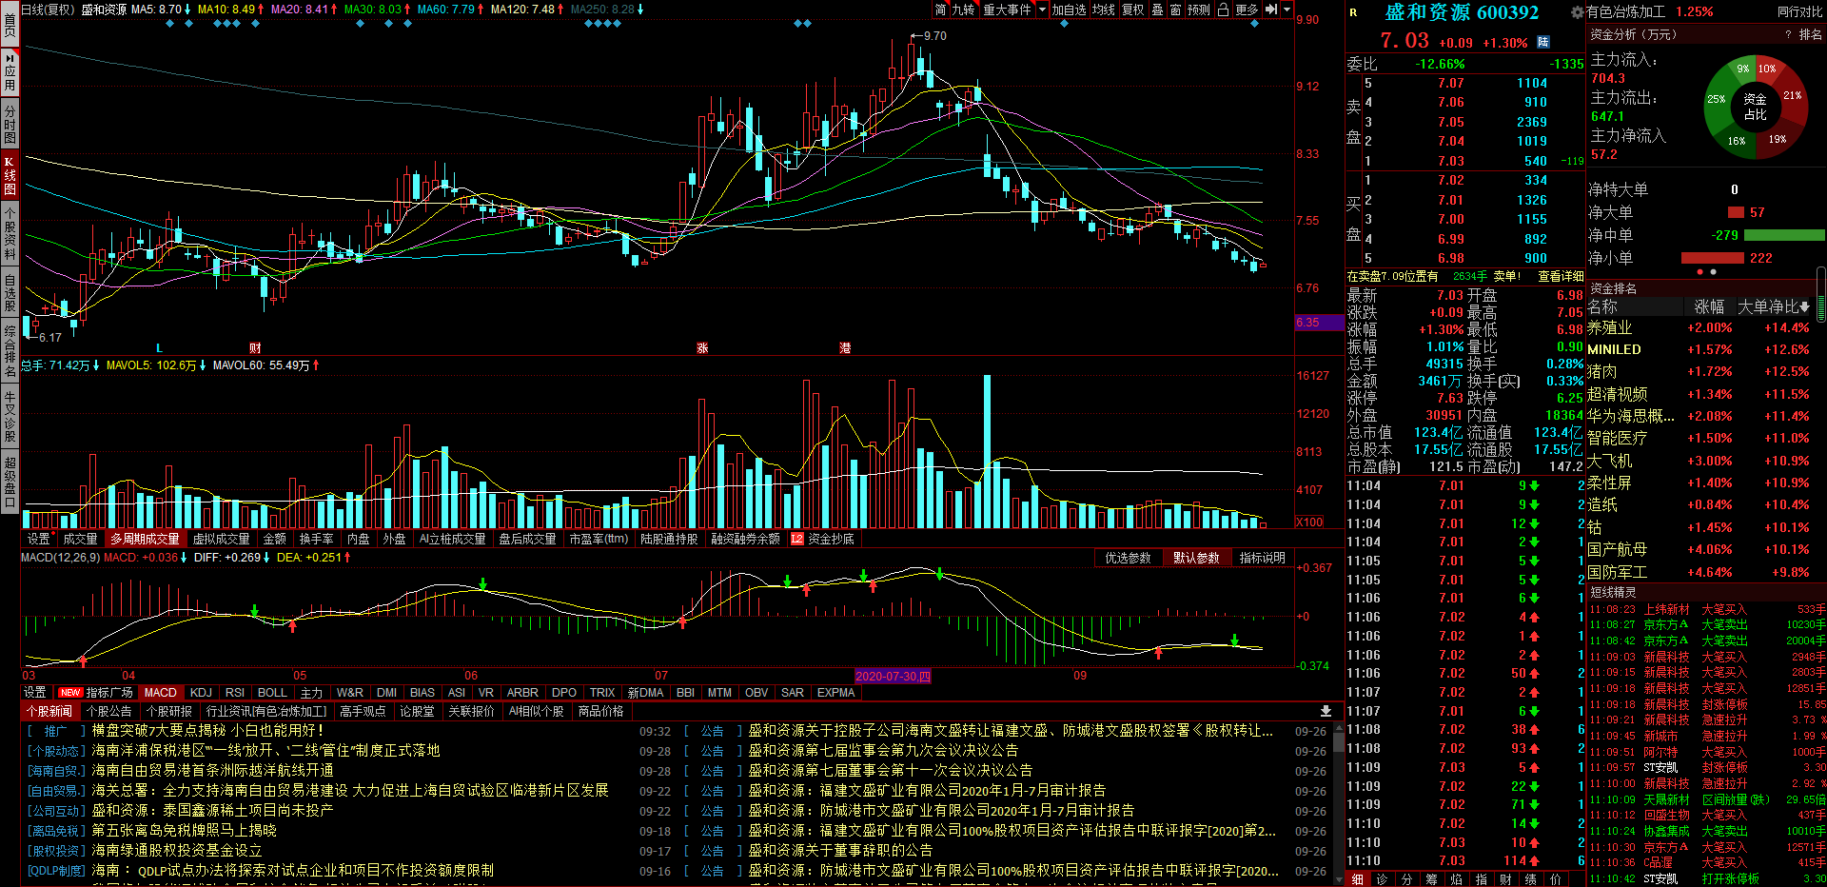
Task: Open the 设置 menu for indicator tabs
Action: coord(35,693)
